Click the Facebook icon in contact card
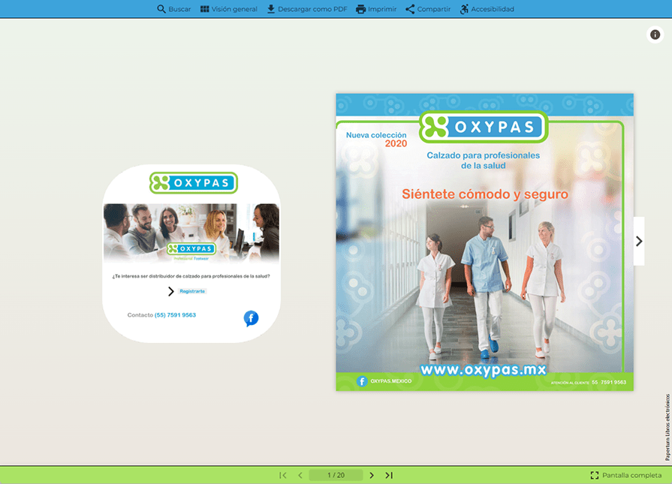Viewport: 672px width, 484px height. pyautogui.click(x=251, y=318)
